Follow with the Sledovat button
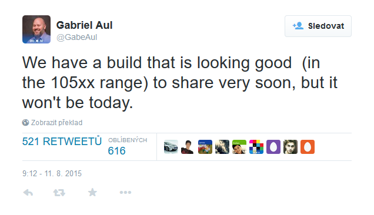Image resolution: width=374 pixels, height=215 pixels. click(318, 26)
